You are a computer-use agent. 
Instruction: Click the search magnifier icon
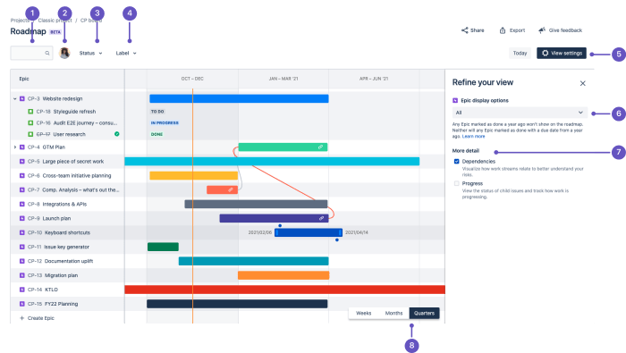click(47, 53)
